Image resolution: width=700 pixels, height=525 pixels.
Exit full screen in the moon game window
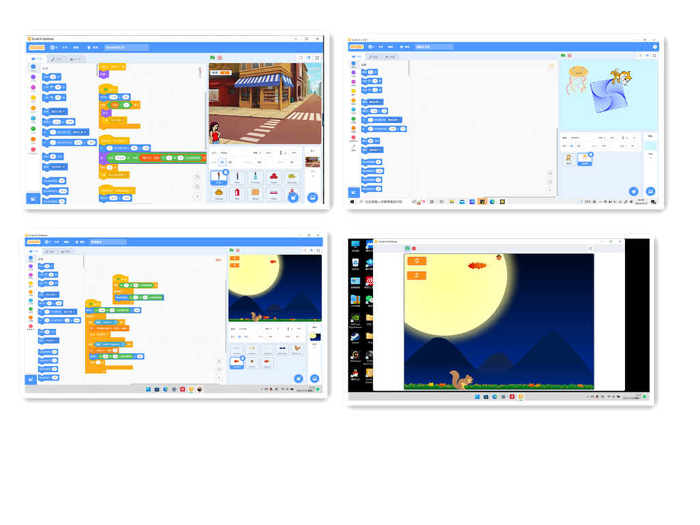tap(589, 248)
